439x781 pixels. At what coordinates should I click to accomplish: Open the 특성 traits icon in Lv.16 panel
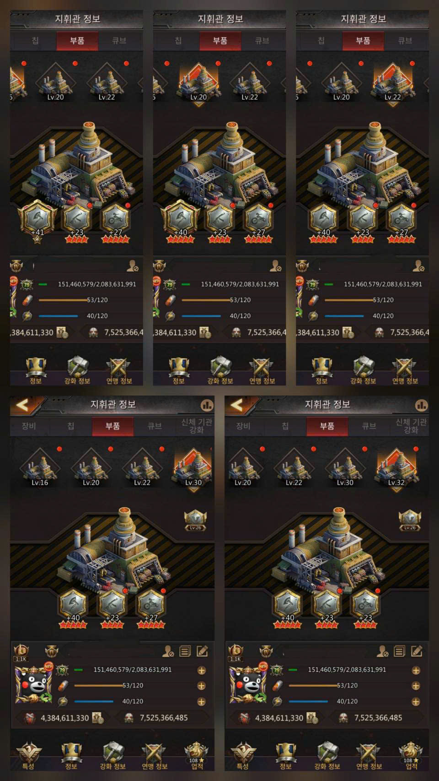click(28, 755)
